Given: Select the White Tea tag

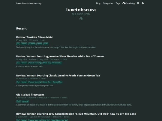Looking at the screenshot, I should pyautogui.click(x=46, y=63).
